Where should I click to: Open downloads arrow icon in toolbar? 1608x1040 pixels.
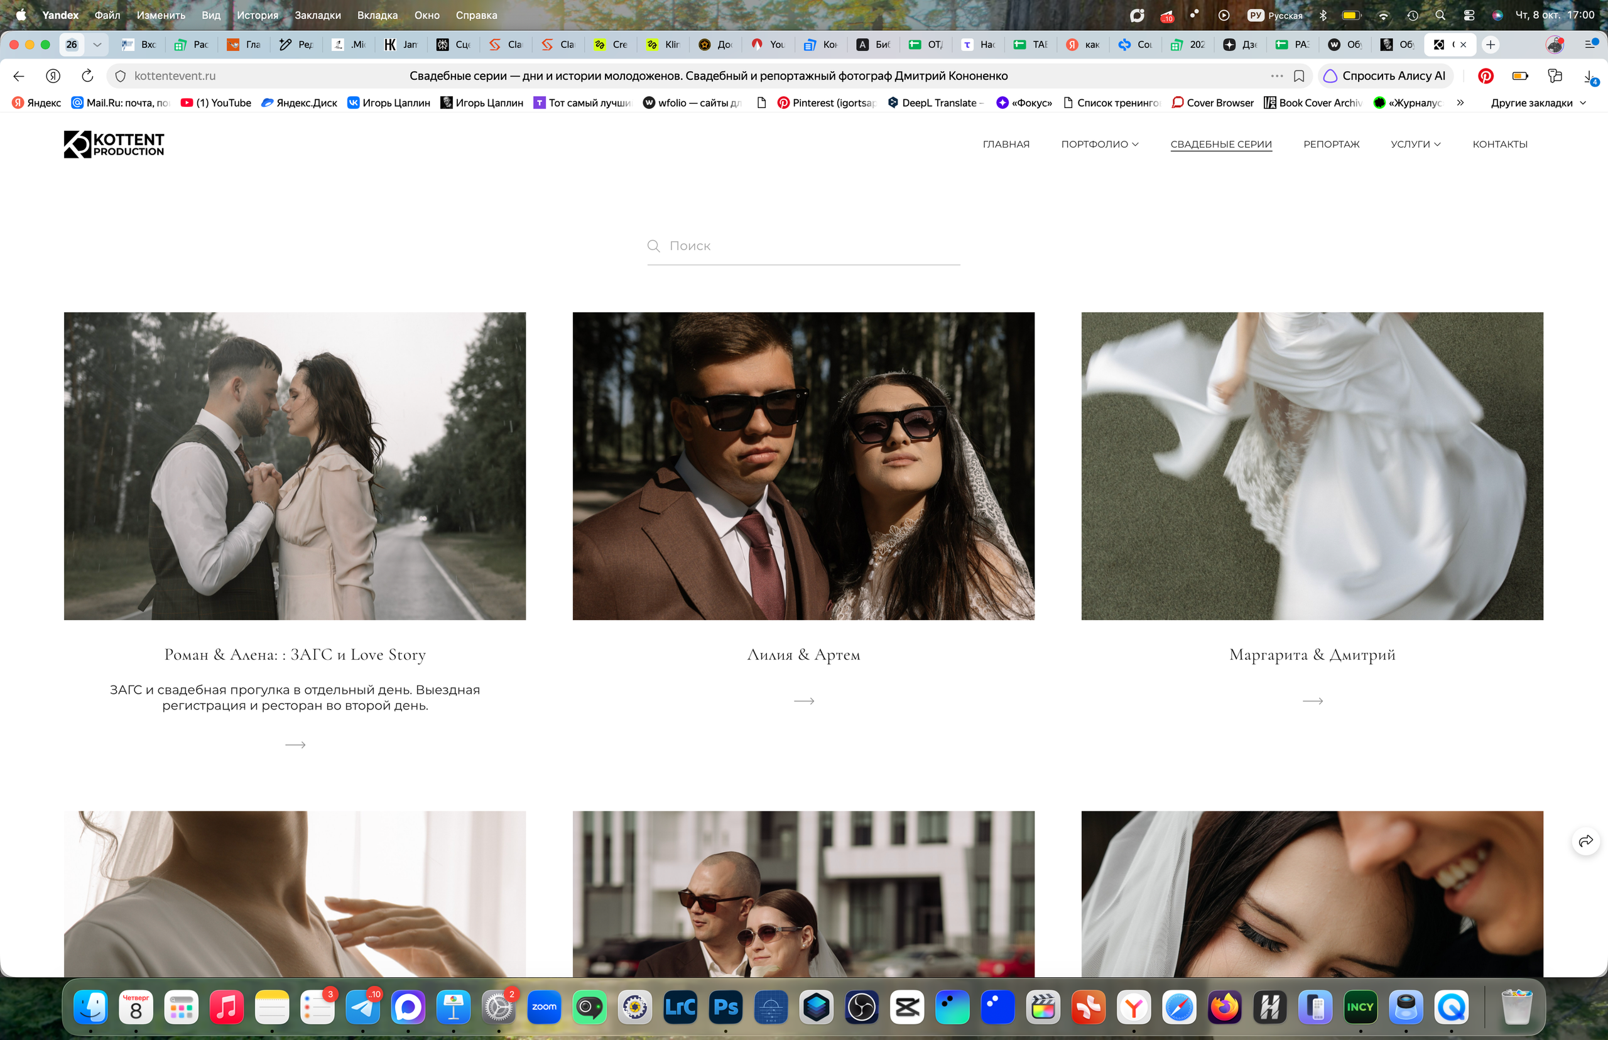click(1589, 76)
